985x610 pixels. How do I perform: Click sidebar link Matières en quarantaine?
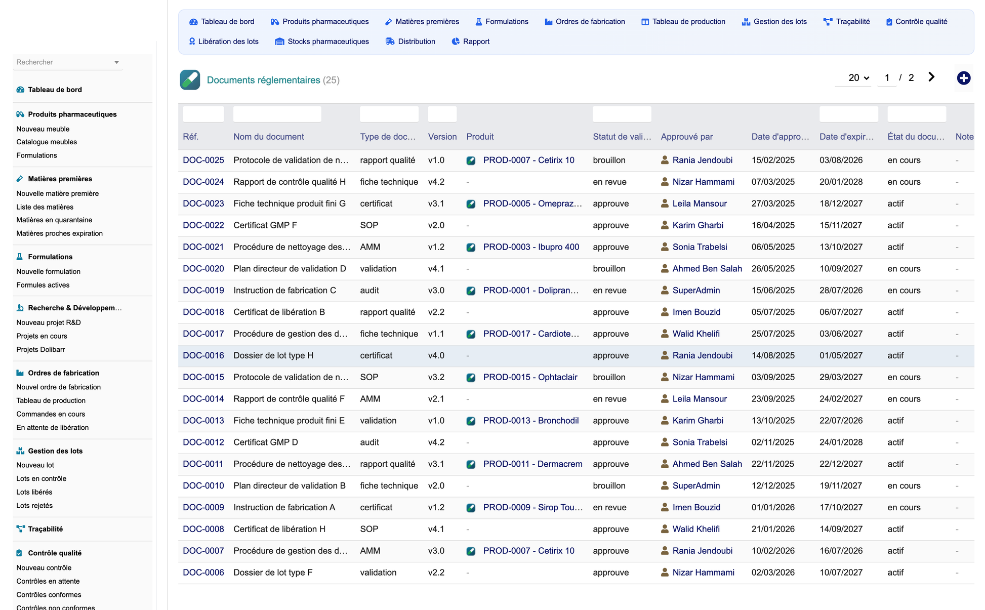tap(54, 220)
